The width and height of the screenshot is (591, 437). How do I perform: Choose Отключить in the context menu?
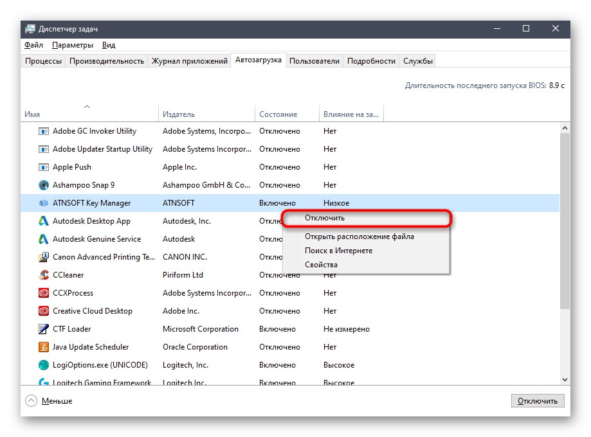tap(325, 218)
